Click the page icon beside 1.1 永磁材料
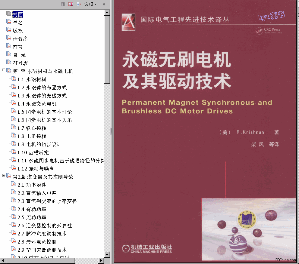Viewport: 299px width, 264px height. click(13, 78)
